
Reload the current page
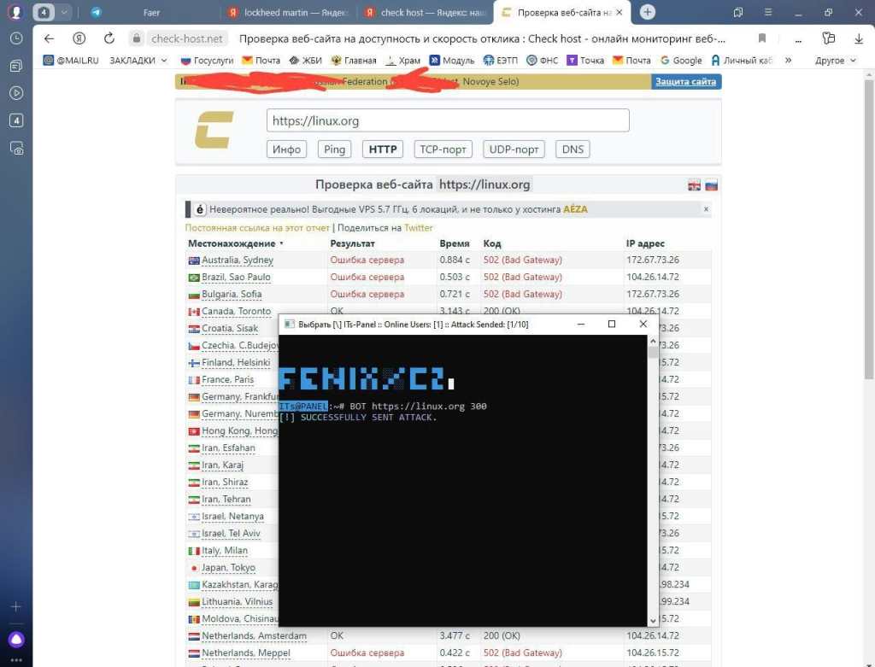(109, 38)
